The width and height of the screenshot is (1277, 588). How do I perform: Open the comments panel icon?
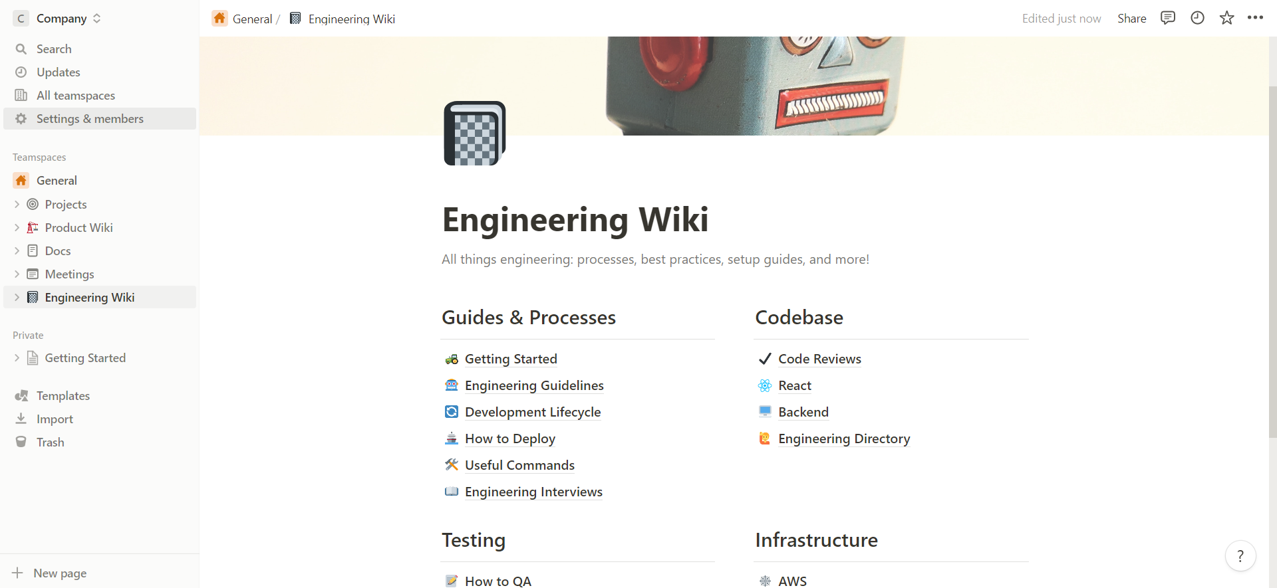pyautogui.click(x=1168, y=18)
